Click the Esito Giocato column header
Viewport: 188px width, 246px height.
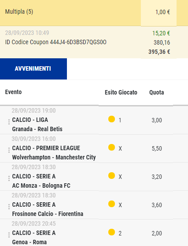point(121,92)
